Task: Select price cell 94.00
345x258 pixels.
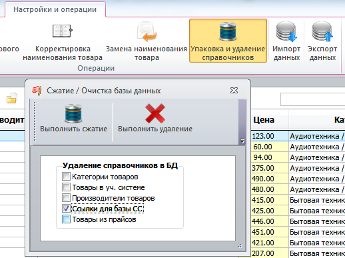Action: [270, 157]
